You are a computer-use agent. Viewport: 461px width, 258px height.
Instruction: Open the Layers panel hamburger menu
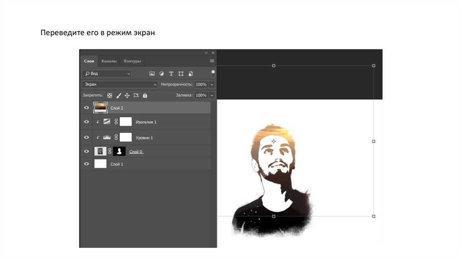click(x=212, y=61)
